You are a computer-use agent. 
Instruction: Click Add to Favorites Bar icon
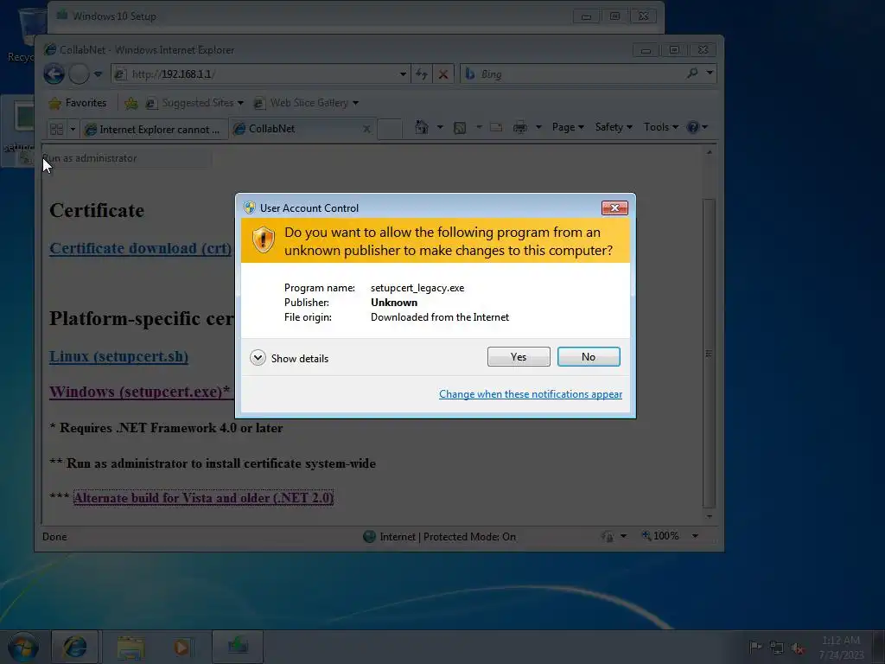(x=131, y=103)
